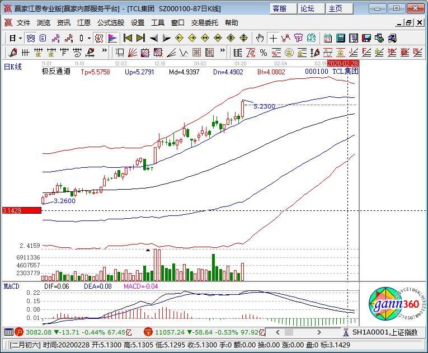The height and width of the screenshot is (353, 428).
Task: Click the candlestick chart type icon
Action: (x=81, y=38)
